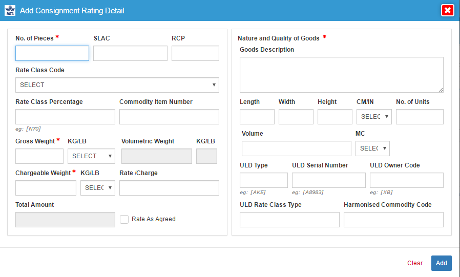Click the 'eg: [XB]' hint text

(x=381, y=193)
